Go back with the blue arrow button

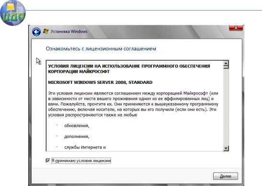click(x=36, y=32)
